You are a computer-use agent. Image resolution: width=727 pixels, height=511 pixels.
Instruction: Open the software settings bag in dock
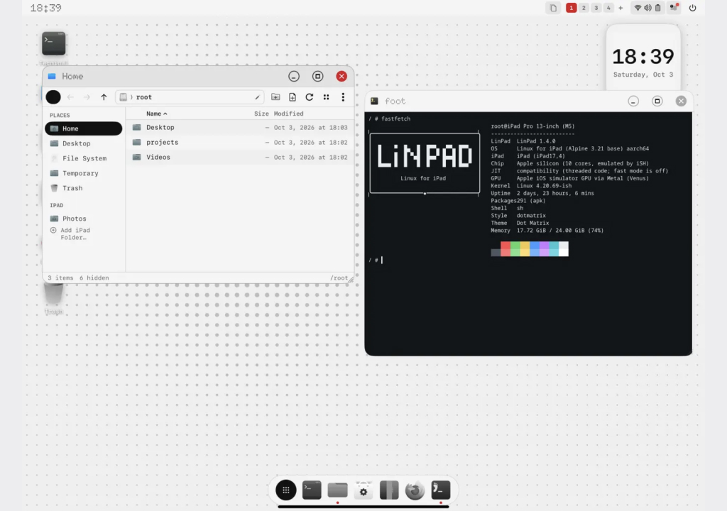(363, 490)
